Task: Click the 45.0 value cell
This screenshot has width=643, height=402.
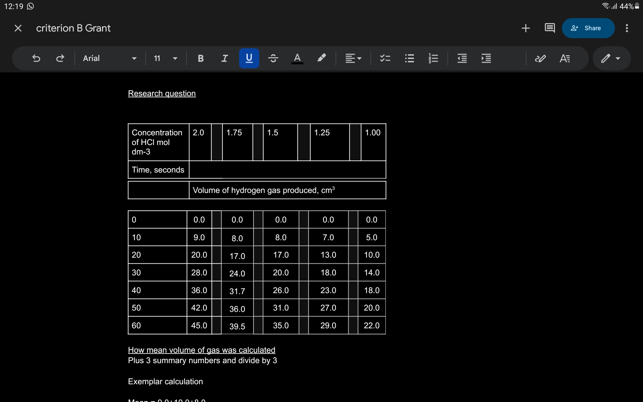Action: [x=199, y=325]
